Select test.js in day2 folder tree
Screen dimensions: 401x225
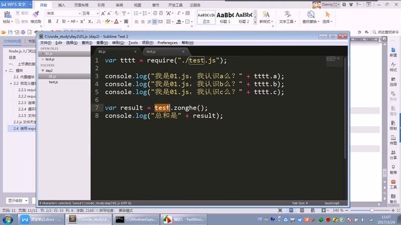53,82
